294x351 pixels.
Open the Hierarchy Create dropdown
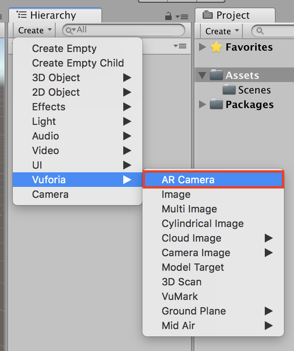click(34, 31)
